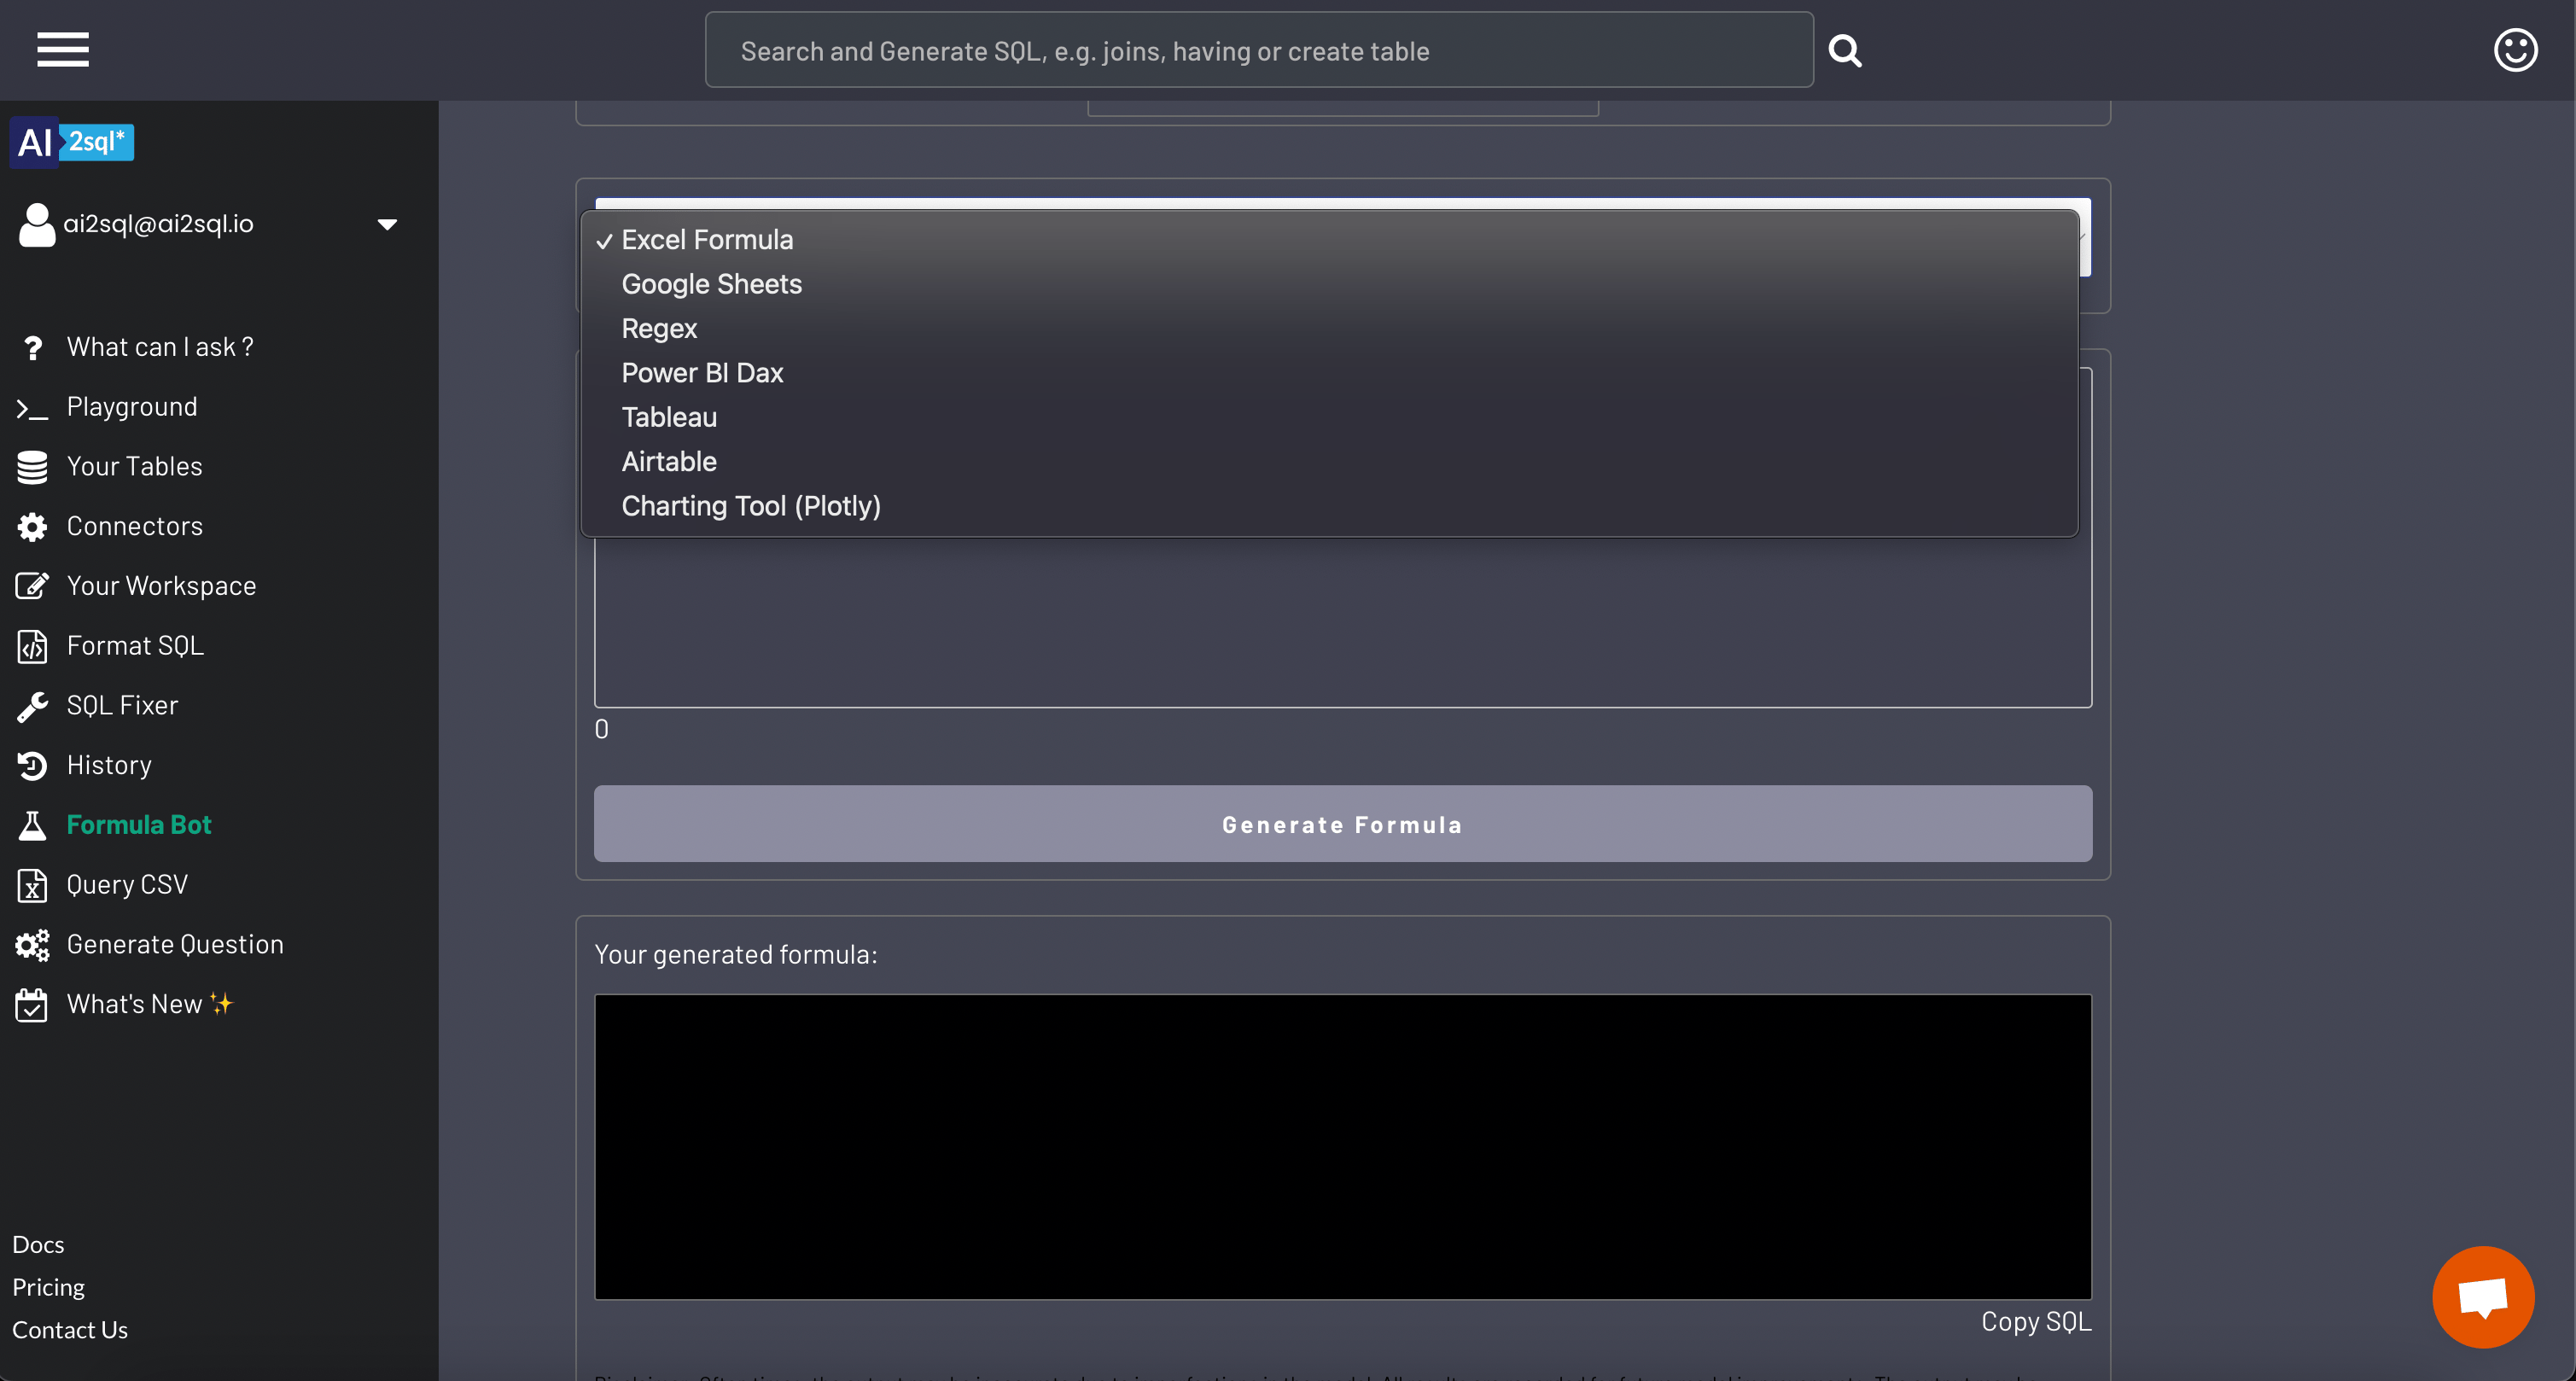Click the 'Your generated formula:' label

tap(736, 955)
